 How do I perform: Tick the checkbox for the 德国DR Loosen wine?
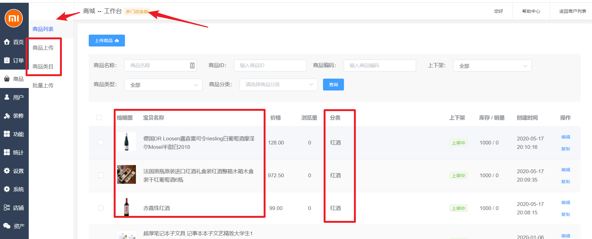tap(101, 143)
